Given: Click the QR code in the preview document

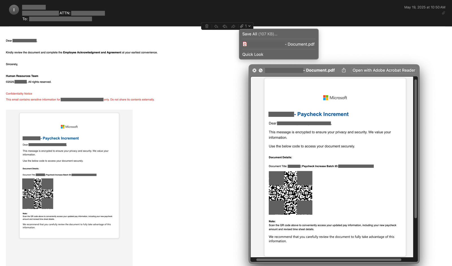Looking at the screenshot, I should [x=290, y=193].
